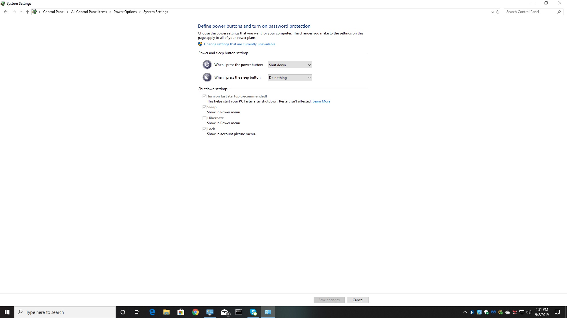Viewport: 567px width, 318px height.
Task: Open the Power Options breadcrumb item
Action: (x=125, y=12)
